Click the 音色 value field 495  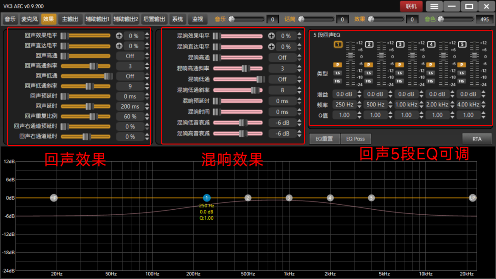485,19
